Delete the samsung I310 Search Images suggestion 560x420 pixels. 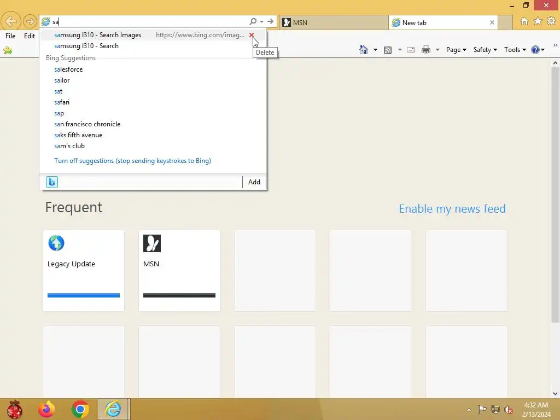[252, 35]
